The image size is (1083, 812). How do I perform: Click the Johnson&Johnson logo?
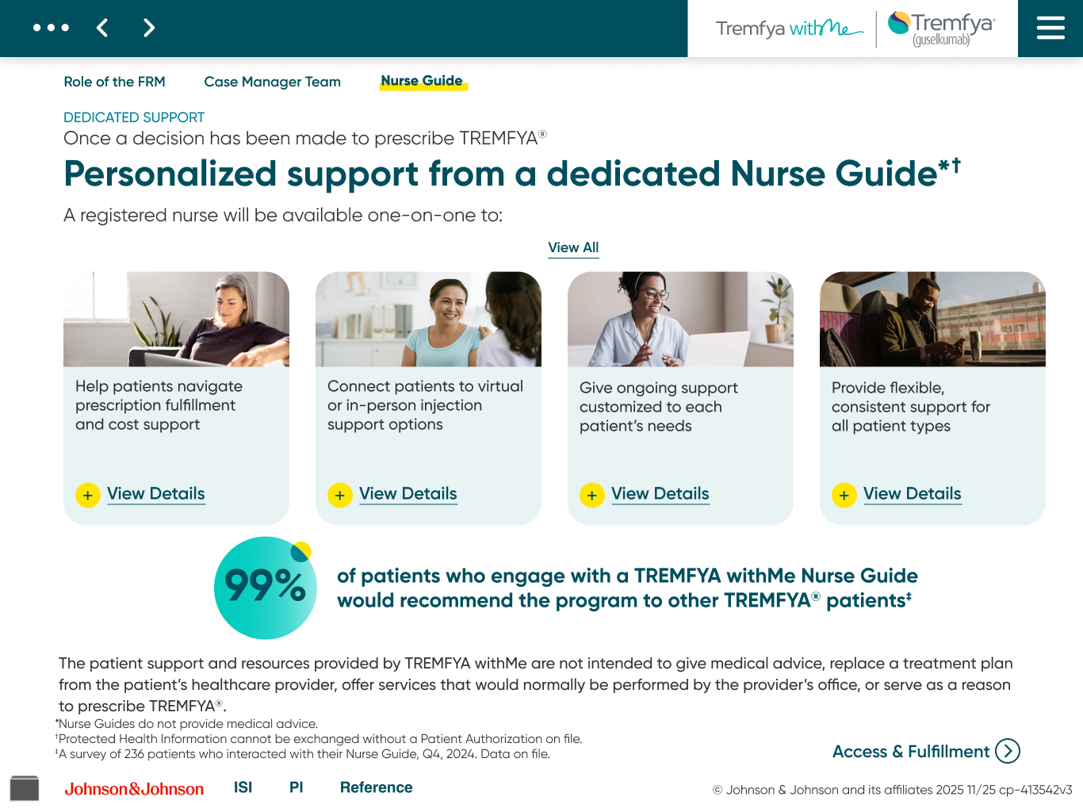(134, 789)
